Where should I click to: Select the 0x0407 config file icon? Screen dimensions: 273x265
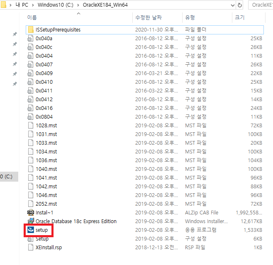30,64
